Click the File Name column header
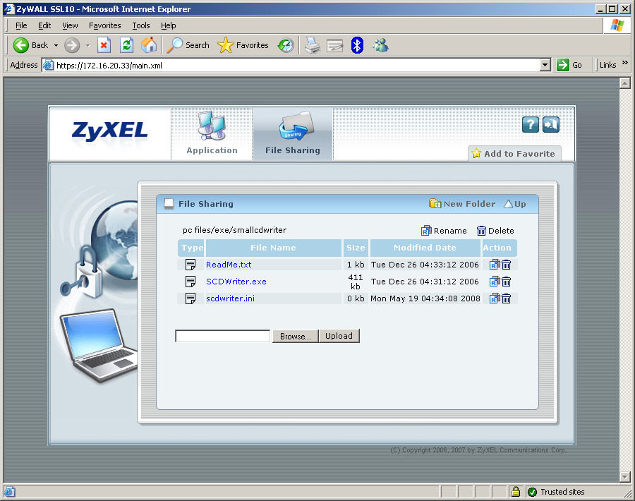The height and width of the screenshot is (501, 635). pos(273,248)
